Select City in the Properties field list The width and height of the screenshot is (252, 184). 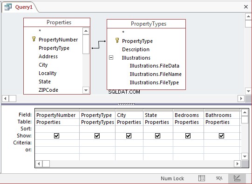[x=43, y=65]
